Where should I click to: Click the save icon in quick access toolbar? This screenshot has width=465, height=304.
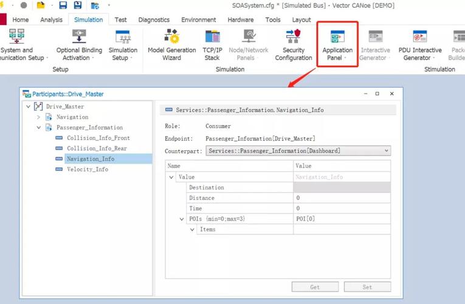tap(63, 5)
